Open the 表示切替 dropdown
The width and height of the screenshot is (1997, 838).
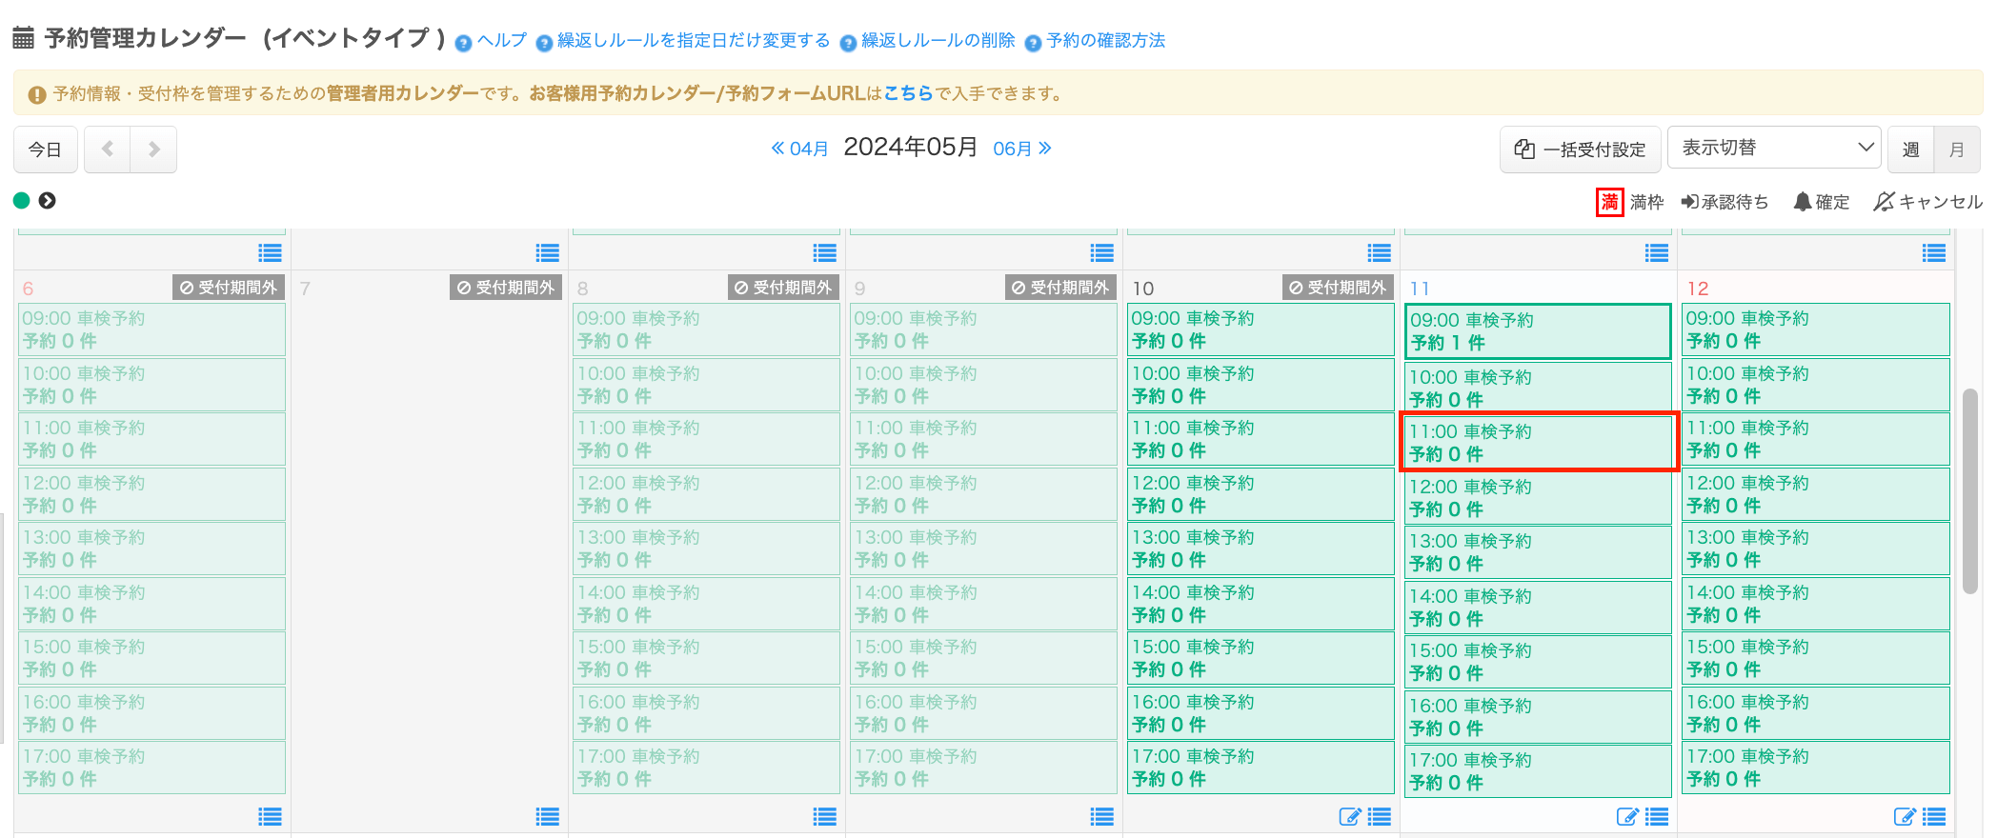click(1773, 149)
